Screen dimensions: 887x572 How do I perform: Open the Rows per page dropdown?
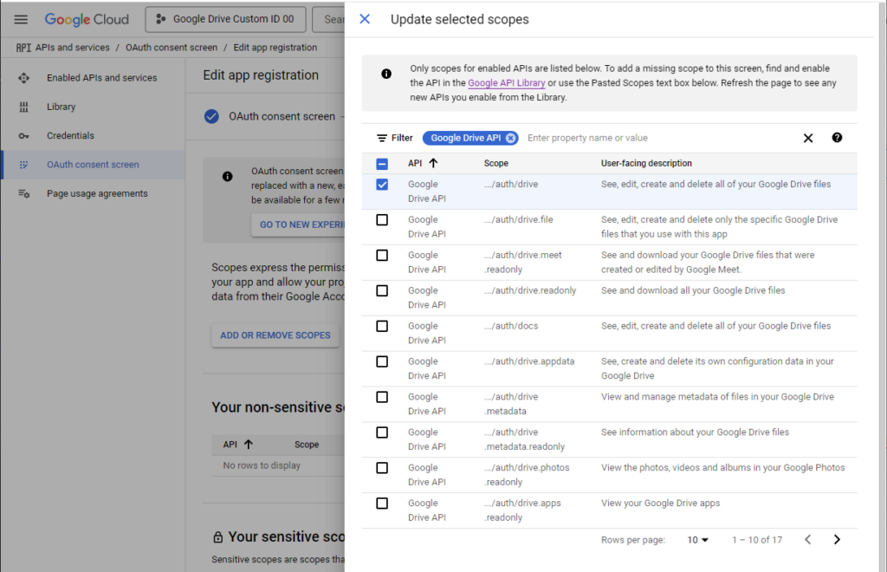(697, 540)
